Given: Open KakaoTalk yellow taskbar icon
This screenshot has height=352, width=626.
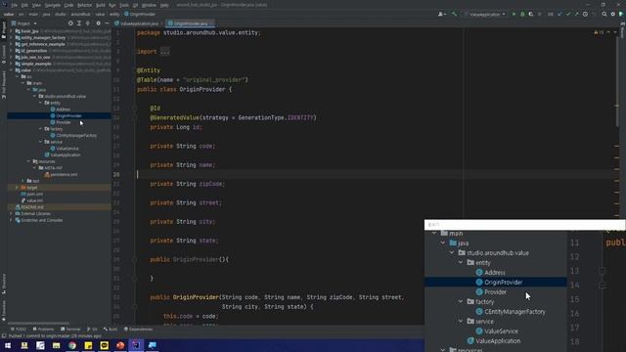Looking at the screenshot, I should click(x=105, y=345).
